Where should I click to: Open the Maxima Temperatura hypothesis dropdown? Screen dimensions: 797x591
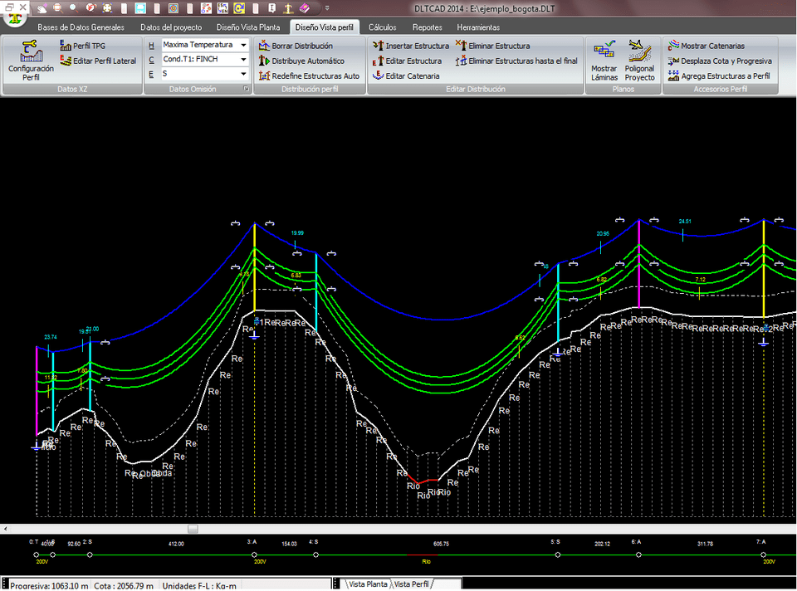pyautogui.click(x=243, y=45)
